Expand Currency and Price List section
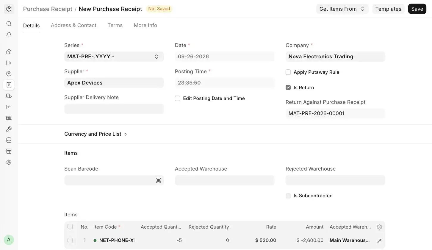432x250 pixels. click(x=96, y=134)
